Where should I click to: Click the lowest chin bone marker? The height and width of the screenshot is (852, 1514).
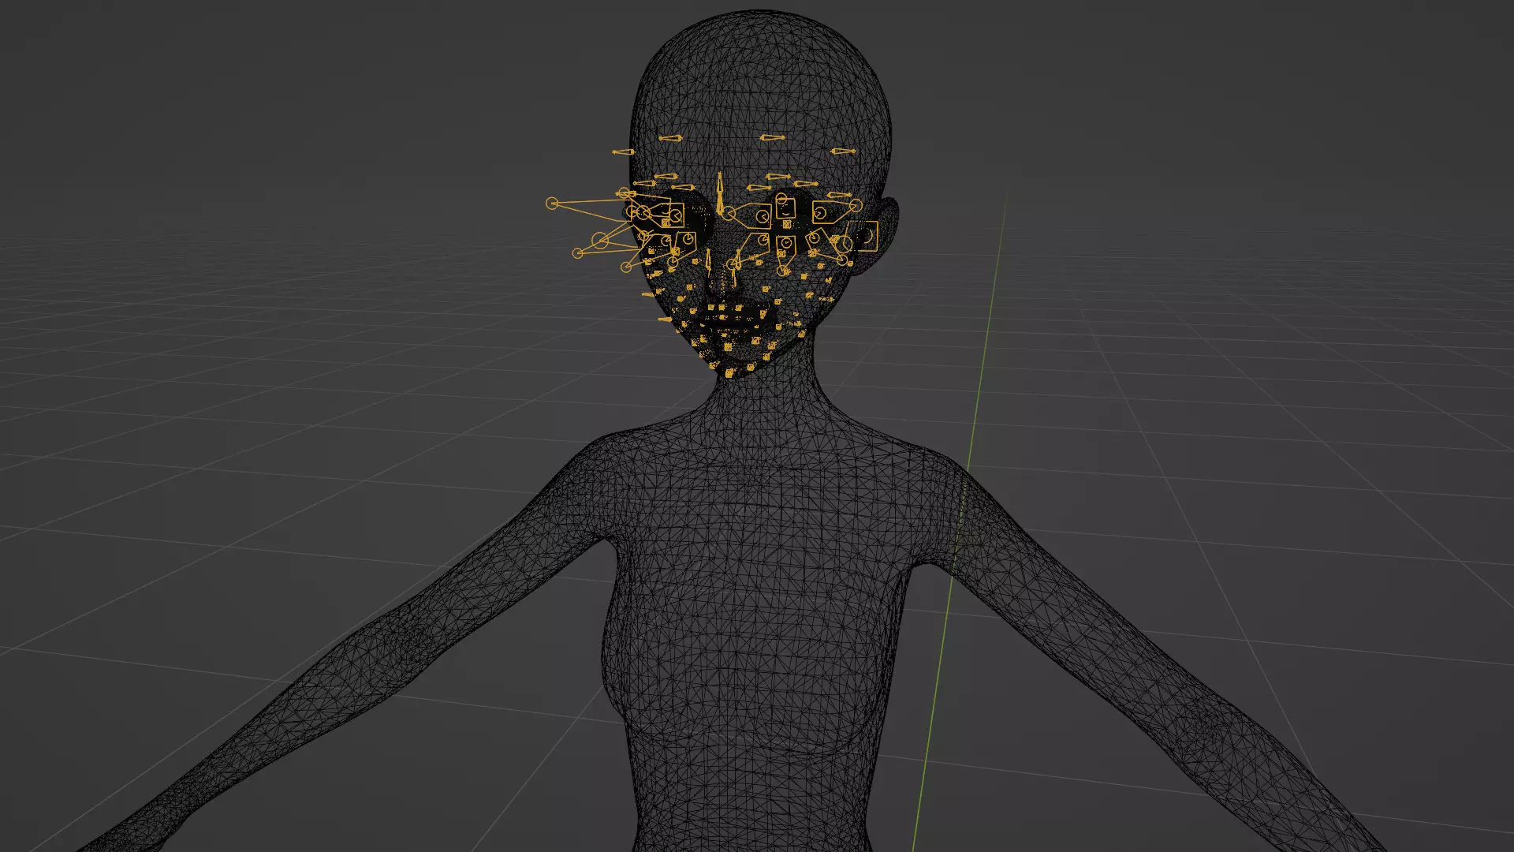pyautogui.click(x=729, y=373)
